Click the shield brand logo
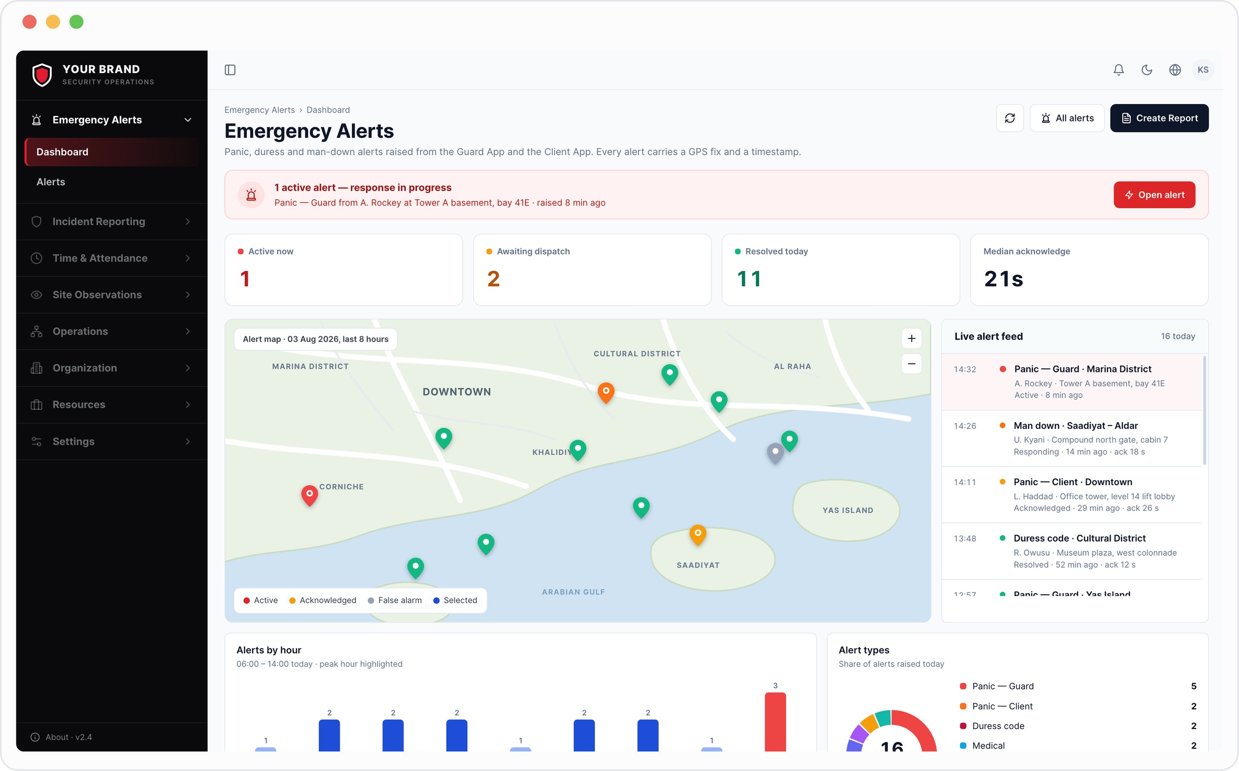1239x771 pixels. [x=42, y=75]
